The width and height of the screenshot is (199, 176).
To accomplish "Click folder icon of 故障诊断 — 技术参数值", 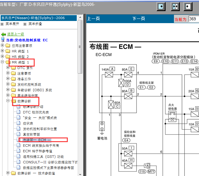I will 13,173.
